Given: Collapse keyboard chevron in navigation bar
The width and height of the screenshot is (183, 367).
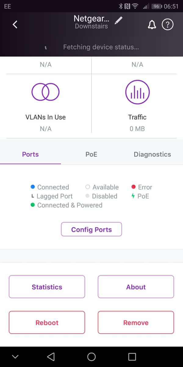Looking at the screenshot, I should pos(15,357).
